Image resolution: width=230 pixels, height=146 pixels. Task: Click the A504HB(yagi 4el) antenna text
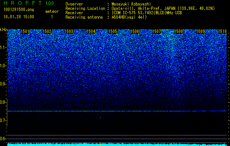pyautogui.click(x=129, y=17)
